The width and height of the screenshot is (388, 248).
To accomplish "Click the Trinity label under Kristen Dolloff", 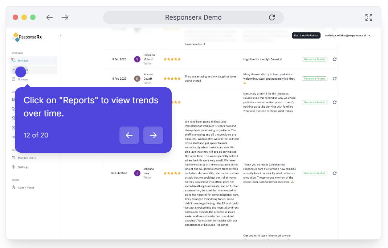I will coord(147,83).
